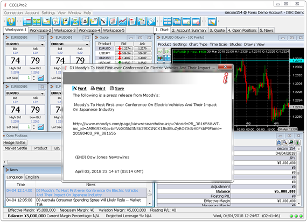307x222 pixels.
Task: Open the red document report toolbar icon
Action: (x=132, y=22)
